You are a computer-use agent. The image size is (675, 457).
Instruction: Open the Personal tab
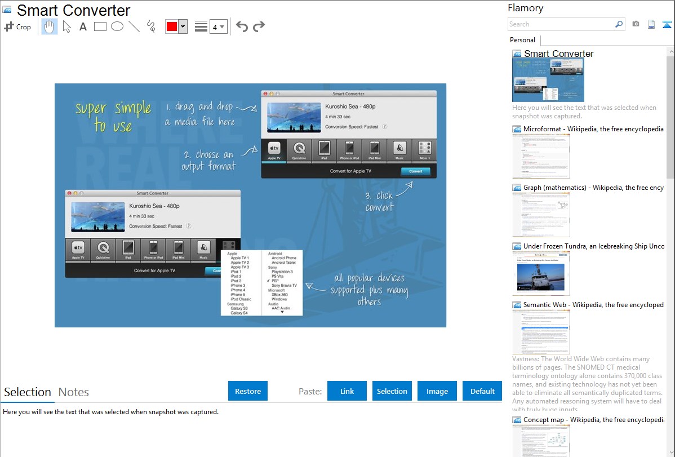point(523,40)
